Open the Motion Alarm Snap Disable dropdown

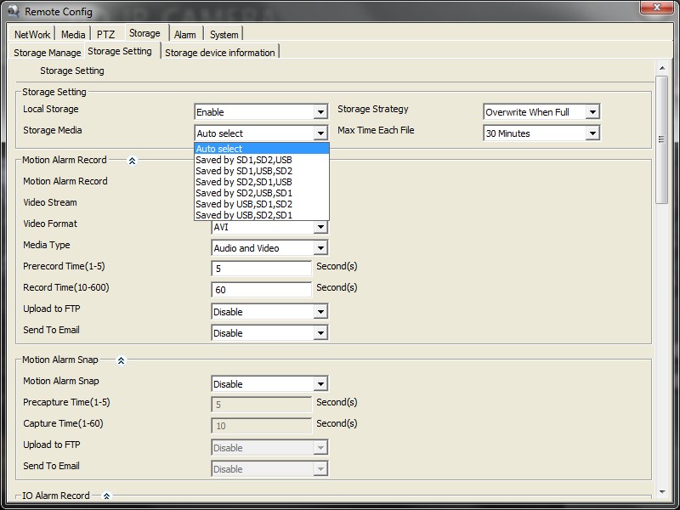click(269, 384)
